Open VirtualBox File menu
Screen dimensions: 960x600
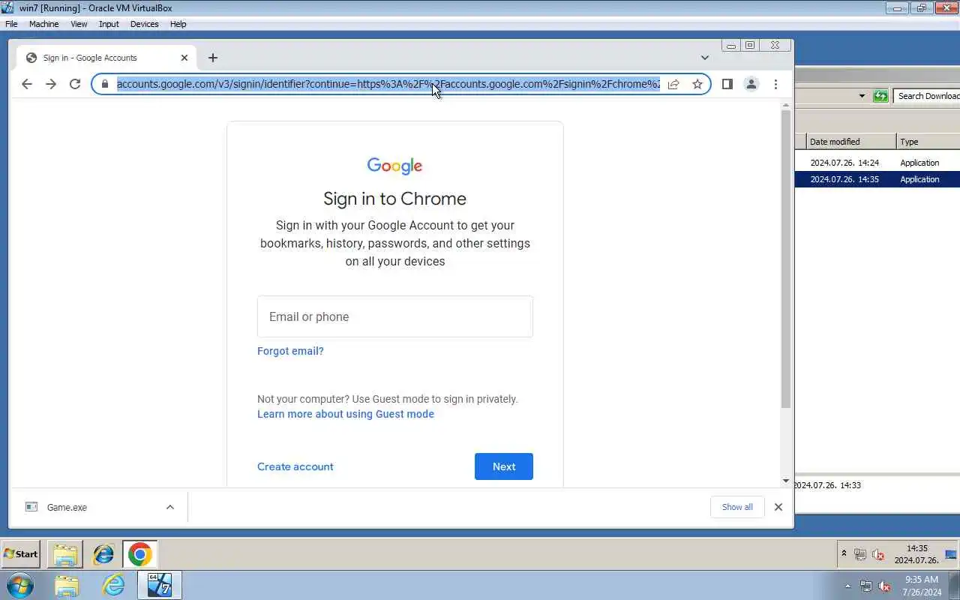[x=11, y=24]
